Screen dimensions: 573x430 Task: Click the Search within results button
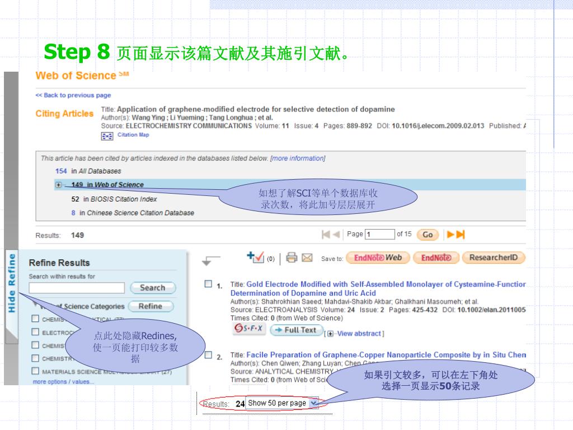[x=152, y=288]
